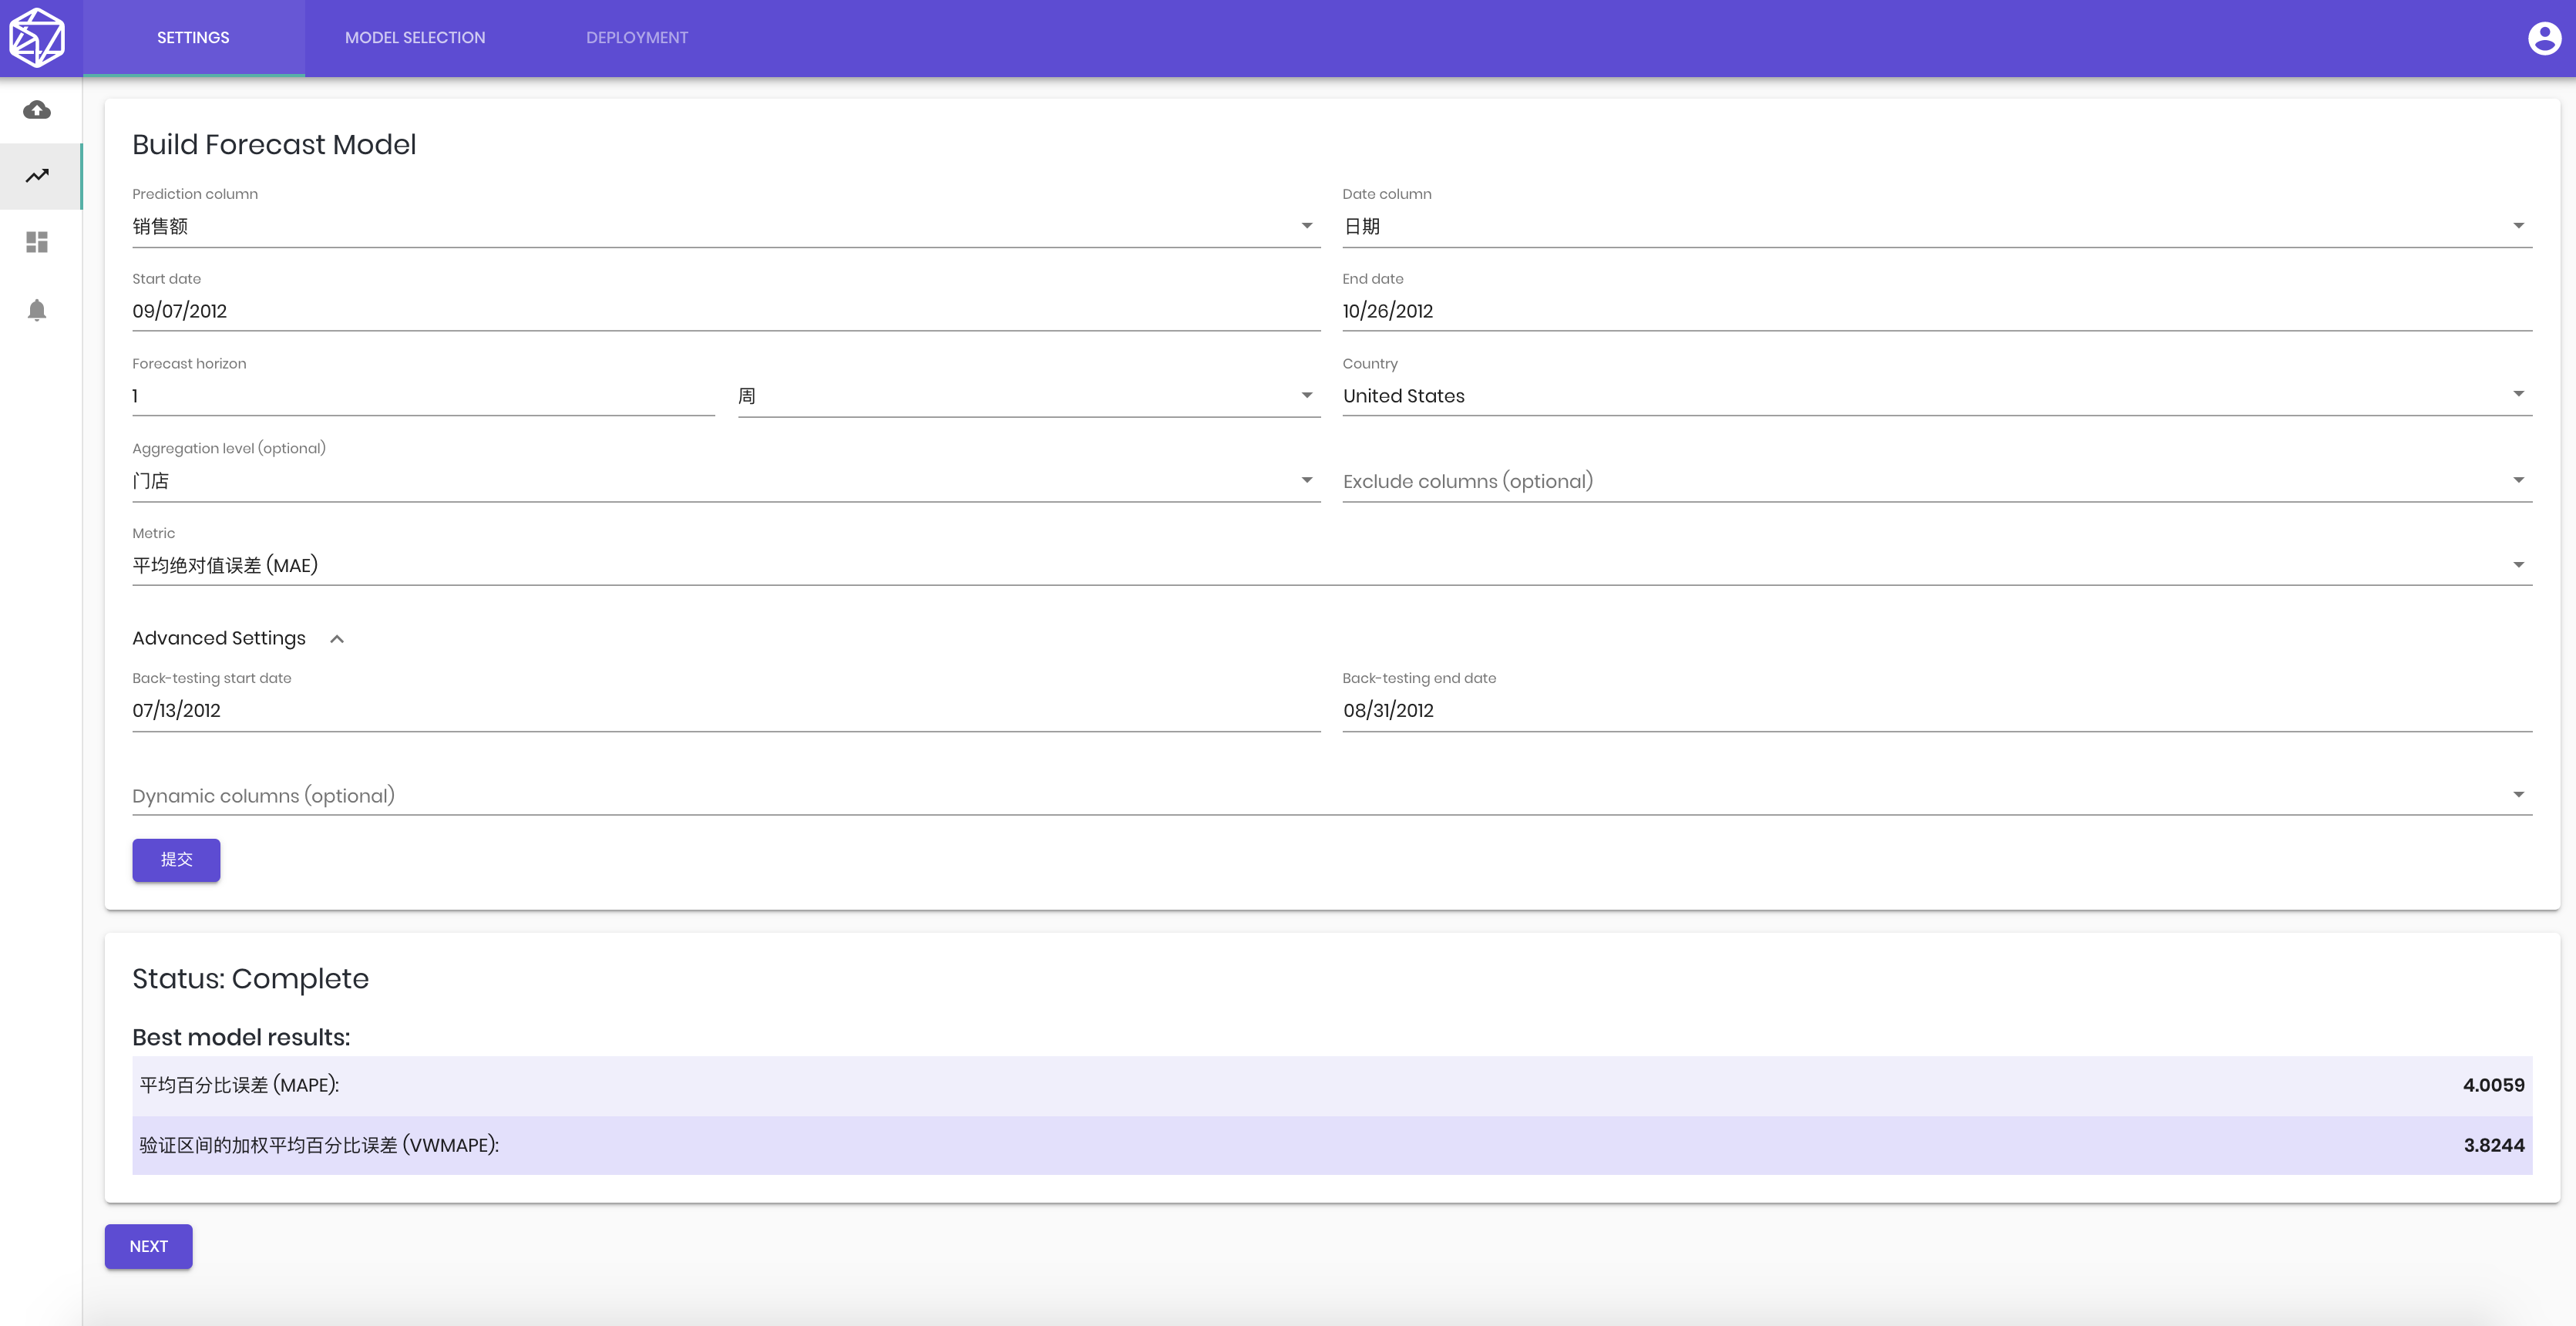This screenshot has height=1326, width=2576.
Task: Open the Country dropdown showing United States
Action: tap(1936, 396)
